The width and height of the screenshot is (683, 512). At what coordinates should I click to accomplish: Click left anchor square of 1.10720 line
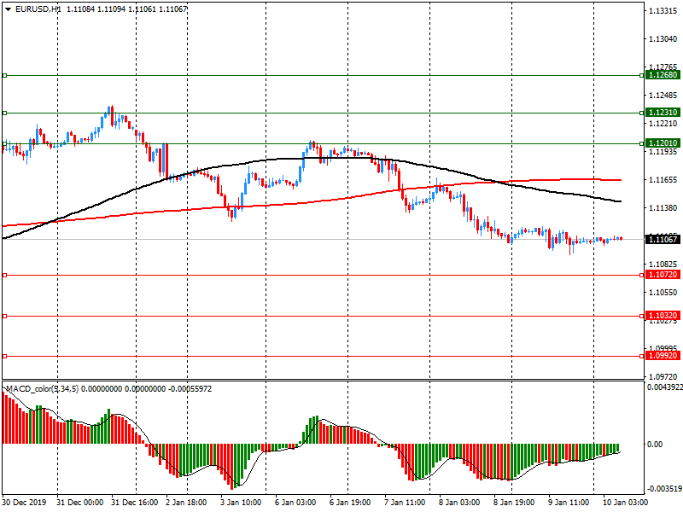pyautogui.click(x=4, y=275)
